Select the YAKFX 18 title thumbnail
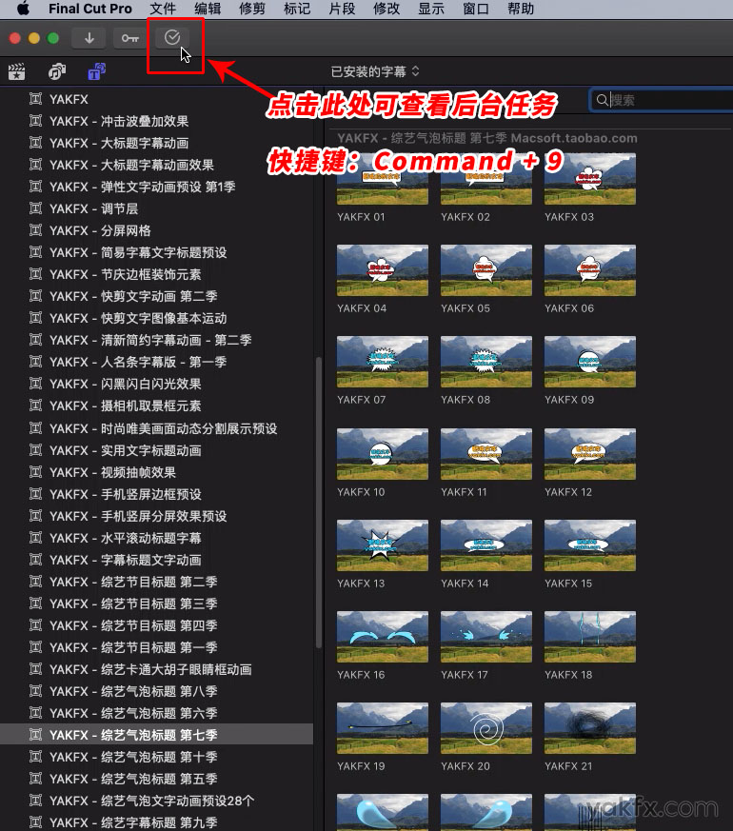733x831 pixels. [590, 637]
